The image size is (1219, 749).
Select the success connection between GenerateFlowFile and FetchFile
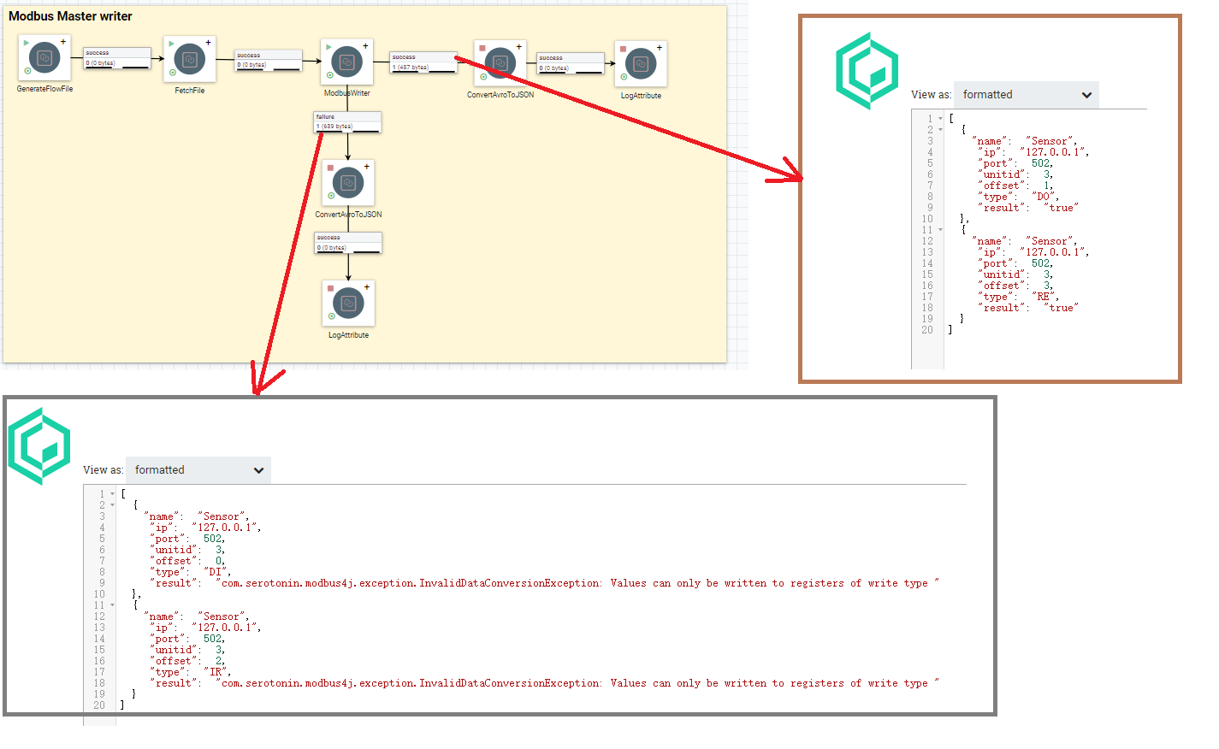click(117, 58)
